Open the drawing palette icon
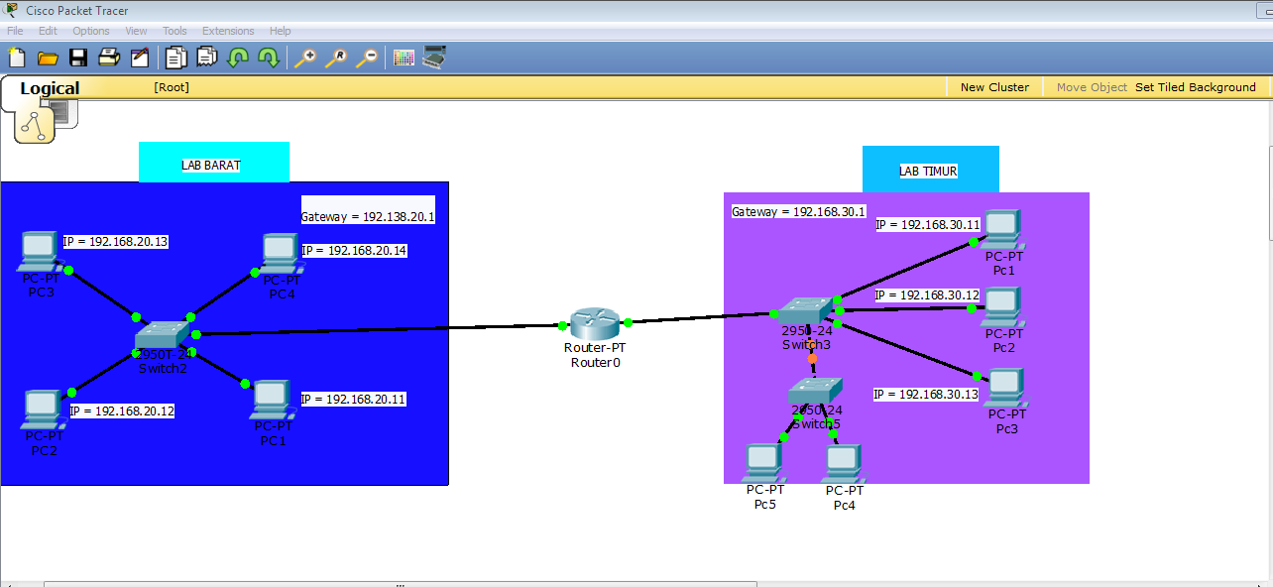Image resolution: width=1273 pixels, height=587 pixels. pos(404,58)
